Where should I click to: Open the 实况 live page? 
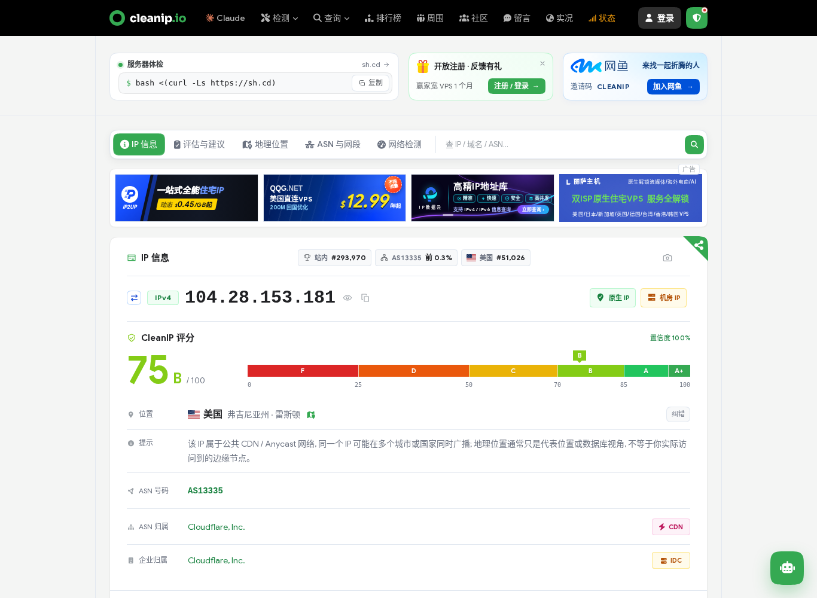559,18
